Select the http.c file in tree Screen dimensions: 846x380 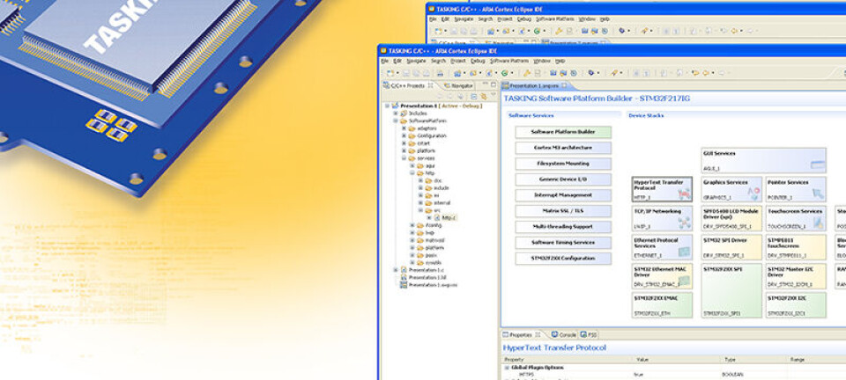[446, 218]
